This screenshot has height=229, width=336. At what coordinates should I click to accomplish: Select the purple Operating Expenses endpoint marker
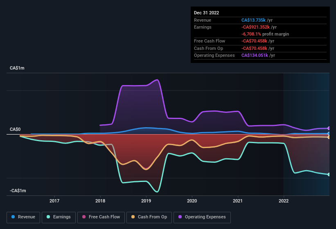[329, 128]
